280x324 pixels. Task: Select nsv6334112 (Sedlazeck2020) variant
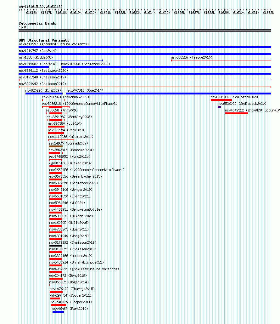pos(43,71)
